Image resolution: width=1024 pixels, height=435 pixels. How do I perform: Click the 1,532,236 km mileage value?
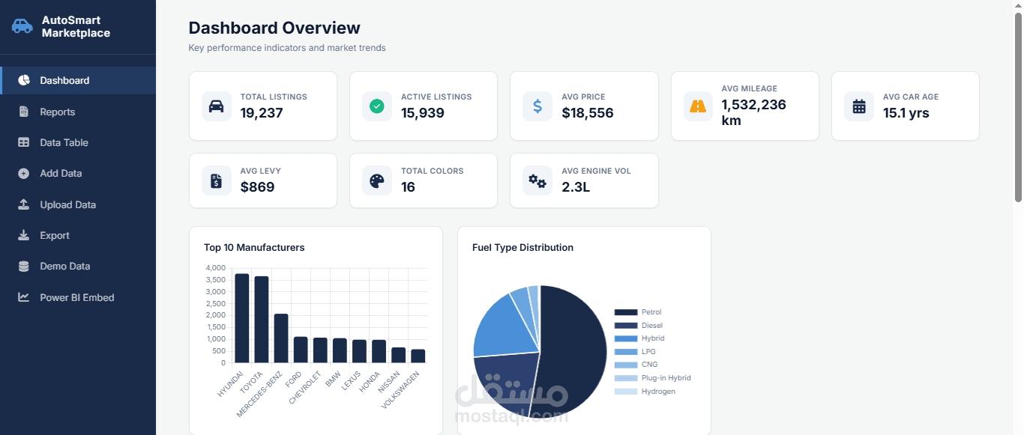point(754,112)
